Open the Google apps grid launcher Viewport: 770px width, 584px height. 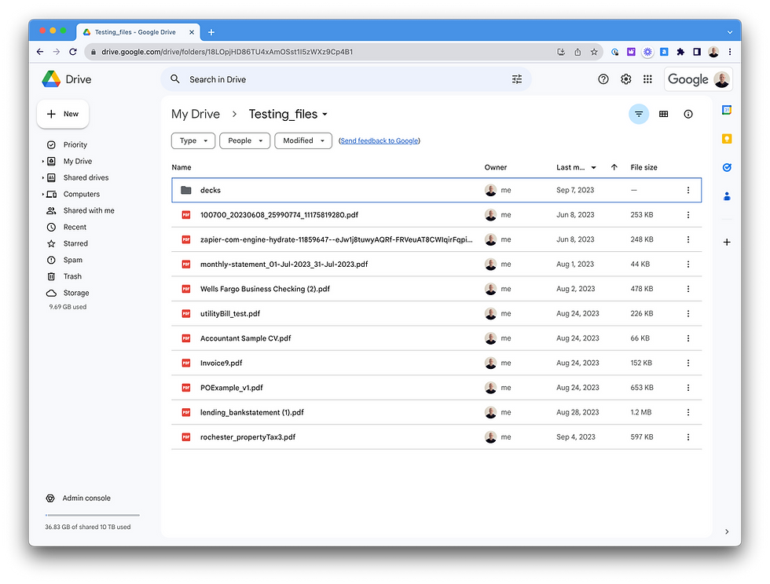[647, 79]
